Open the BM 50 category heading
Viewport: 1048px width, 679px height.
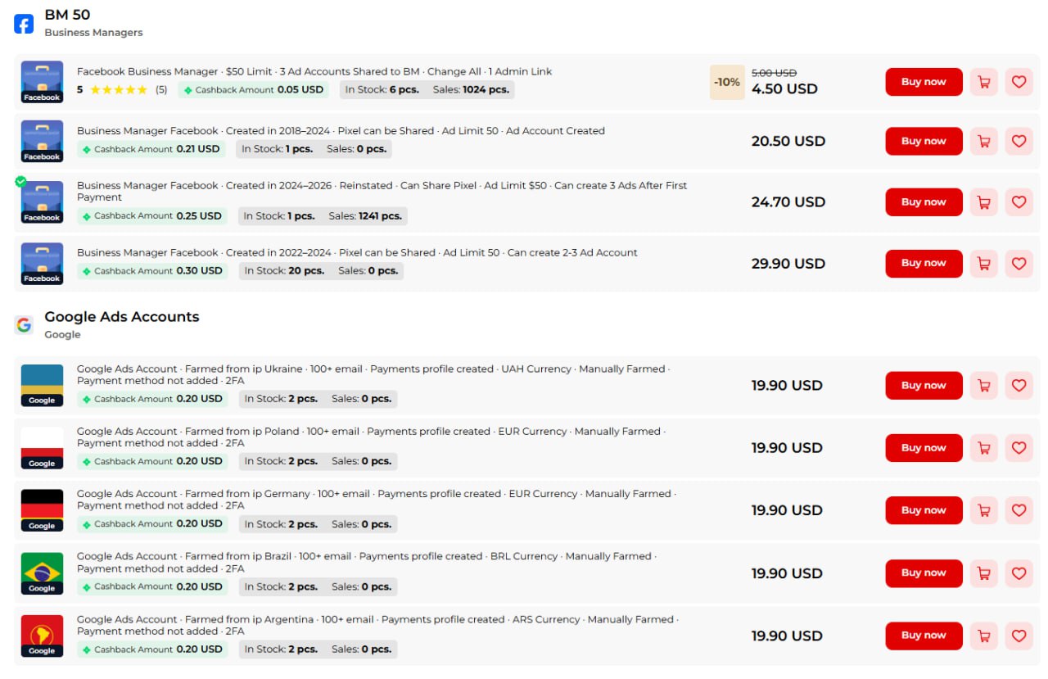67,15
